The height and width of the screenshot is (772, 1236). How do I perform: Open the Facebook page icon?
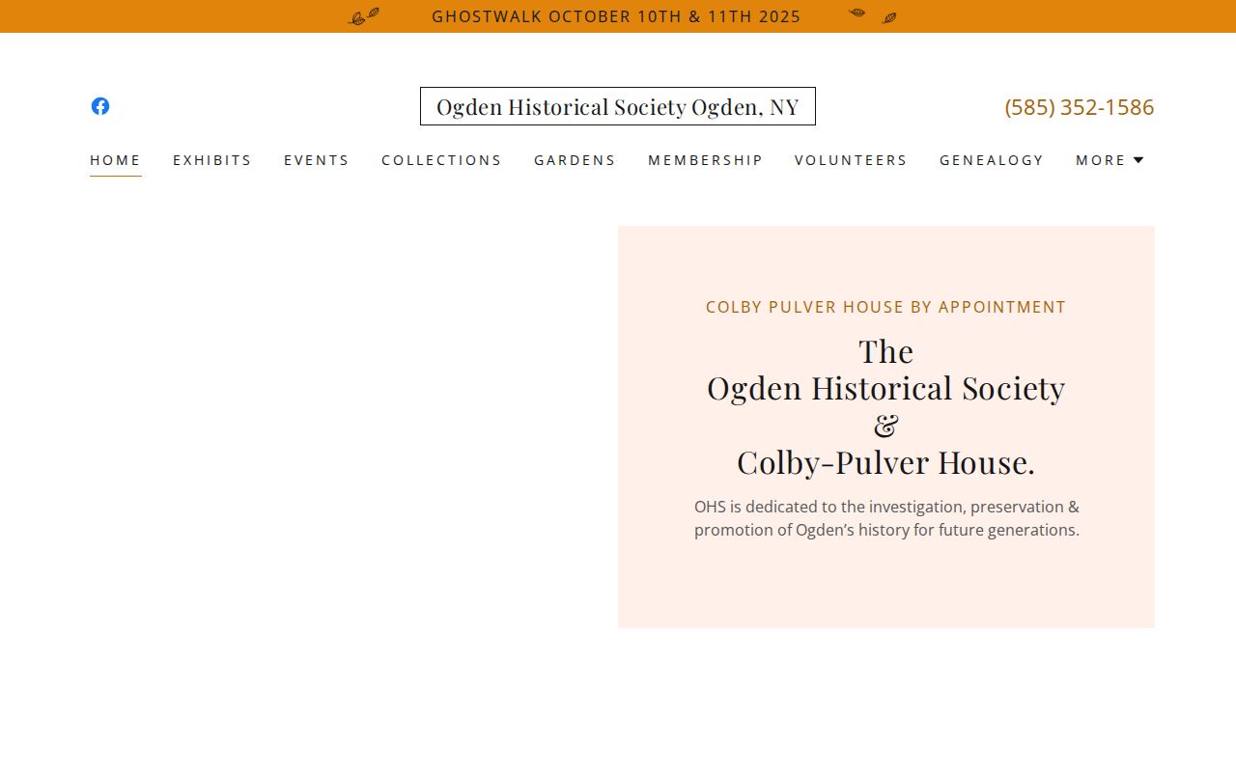[x=100, y=106]
